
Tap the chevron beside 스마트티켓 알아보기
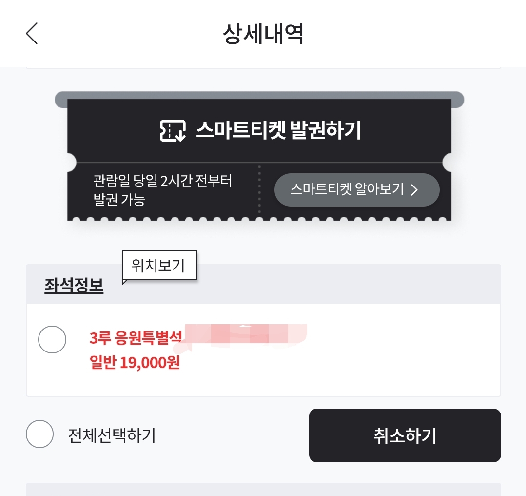point(415,190)
